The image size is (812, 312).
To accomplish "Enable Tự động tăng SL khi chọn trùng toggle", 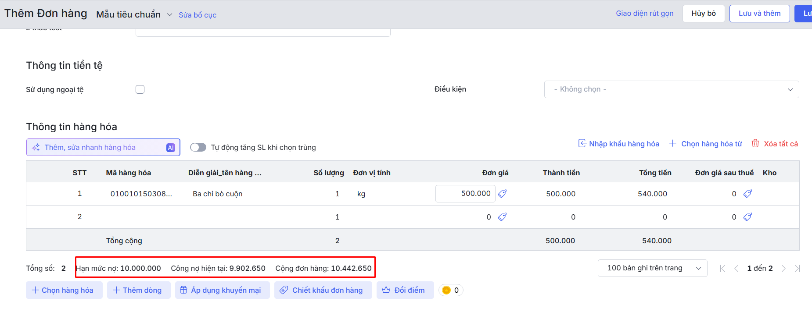I will [x=198, y=147].
